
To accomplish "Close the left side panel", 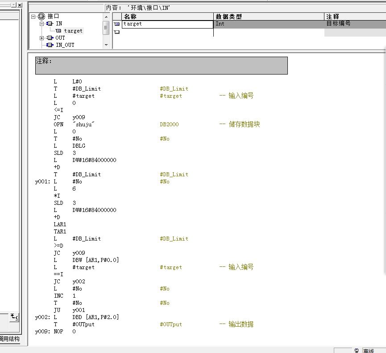I will (20, 5).
